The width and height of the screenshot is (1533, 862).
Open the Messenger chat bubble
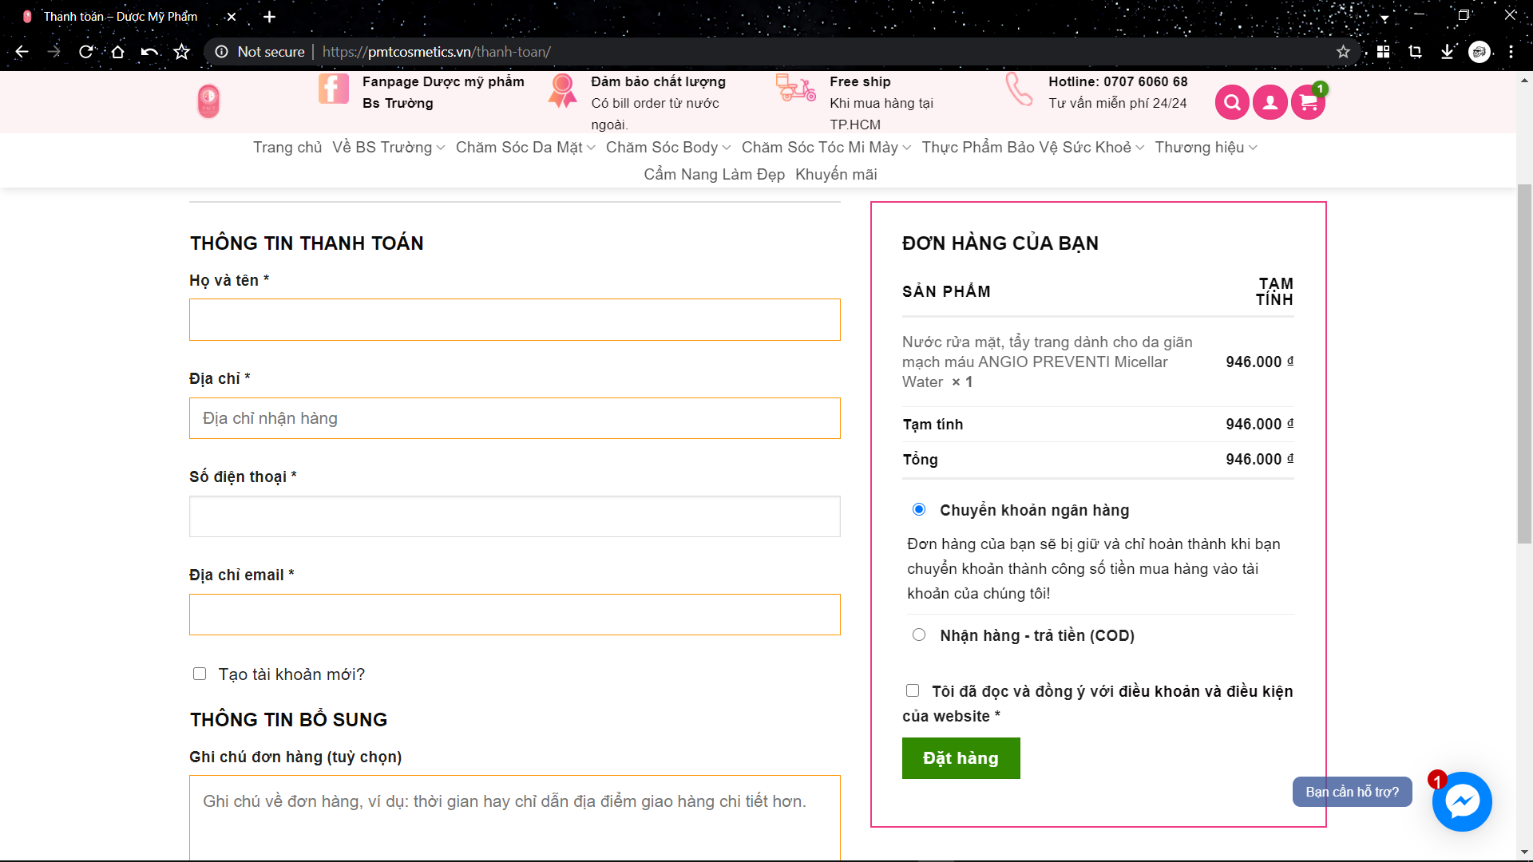[1461, 801]
